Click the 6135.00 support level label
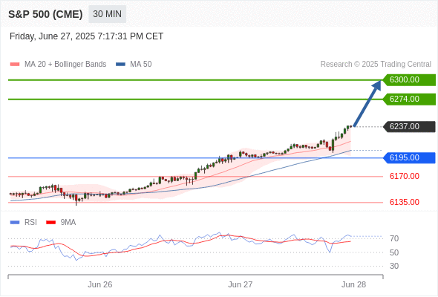This screenshot has height=297, width=438. point(404,202)
